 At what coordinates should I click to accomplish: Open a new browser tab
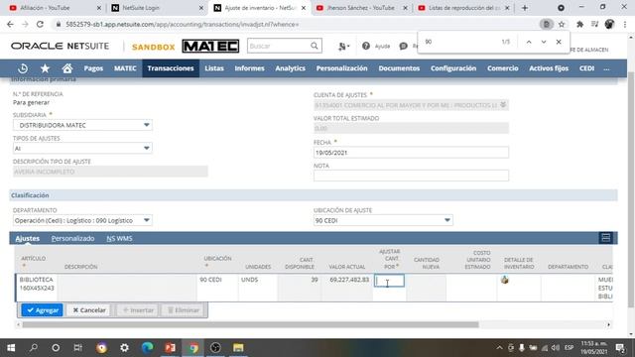(x=525, y=8)
